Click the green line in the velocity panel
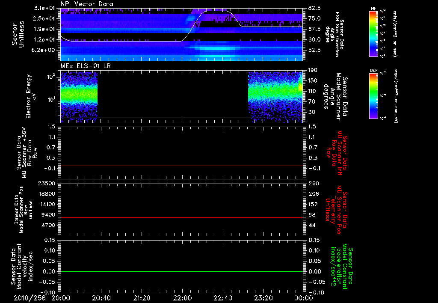438x303 pixels. point(181,272)
